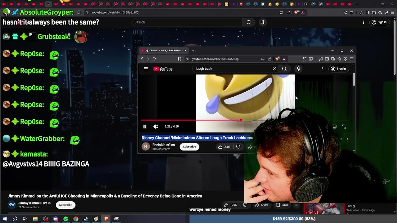Open extensions puzzle icon in inner window
The width and height of the screenshot is (397, 223).
pyautogui.click(x=305, y=59)
